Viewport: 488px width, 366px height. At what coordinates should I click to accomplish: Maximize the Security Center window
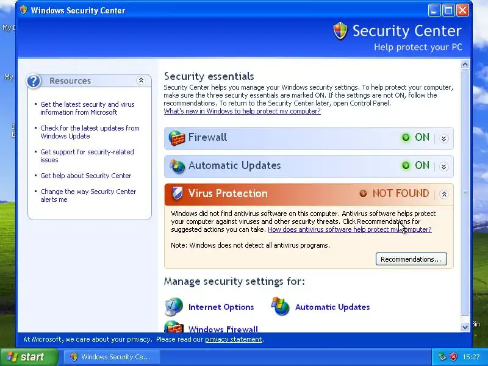click(448, 10)
